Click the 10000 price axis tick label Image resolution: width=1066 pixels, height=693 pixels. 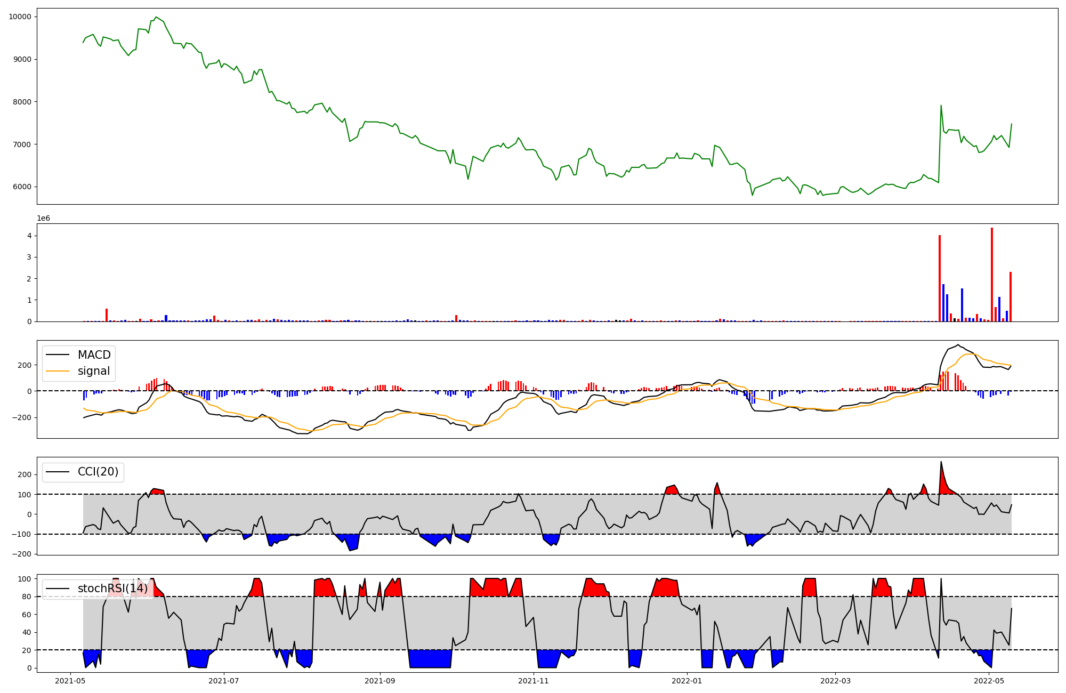pos(20,17)
